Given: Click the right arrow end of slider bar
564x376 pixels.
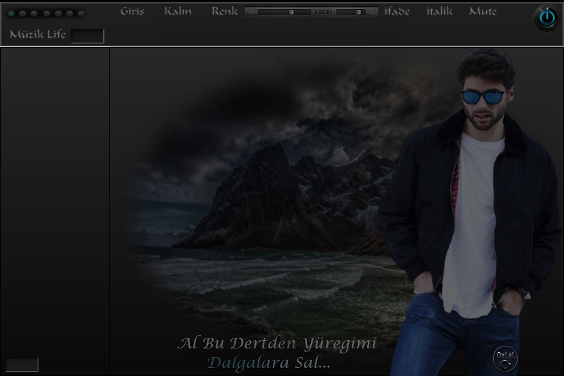Looking at the screenshot, I should pyautogui.click(x=373, y=12).
